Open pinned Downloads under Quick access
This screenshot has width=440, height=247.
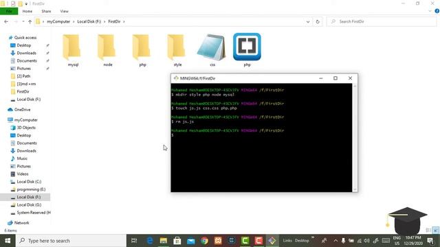click(x=26, y=53)
